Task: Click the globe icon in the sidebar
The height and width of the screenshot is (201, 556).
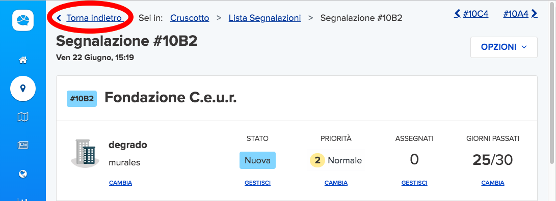Action: point(23,174)
